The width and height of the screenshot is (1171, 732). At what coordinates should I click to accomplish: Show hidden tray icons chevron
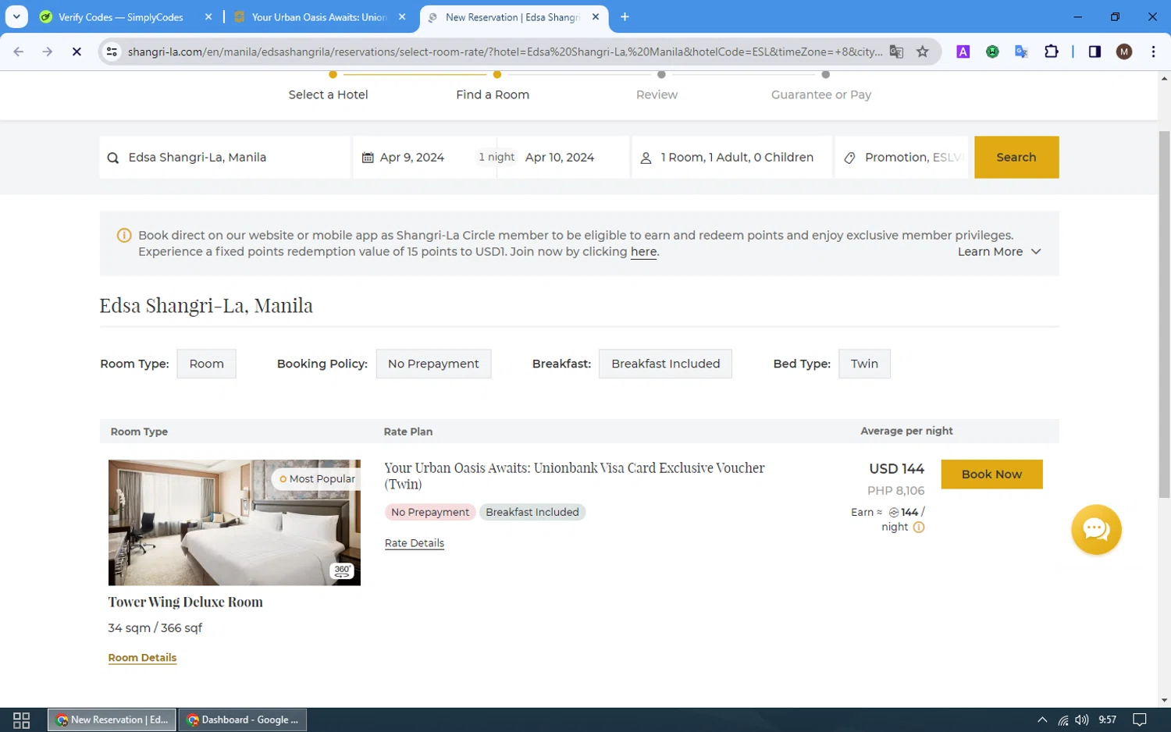pyautogui.click(x=1042, y=720)
